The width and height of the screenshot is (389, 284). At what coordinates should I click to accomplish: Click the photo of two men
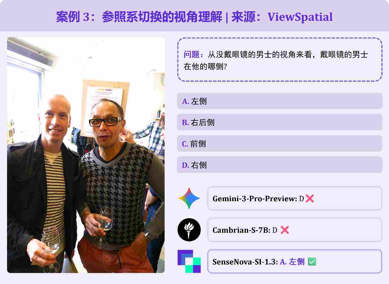pyautogui.click(x=86, y=155)
